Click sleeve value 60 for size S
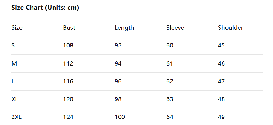 [x=170, y=46]
